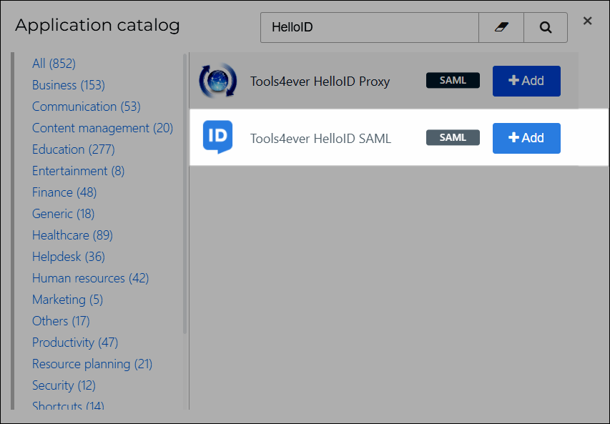This screenshot has height=424, width=610.
Task: Open the Content management (20) category
Action: 103,127
